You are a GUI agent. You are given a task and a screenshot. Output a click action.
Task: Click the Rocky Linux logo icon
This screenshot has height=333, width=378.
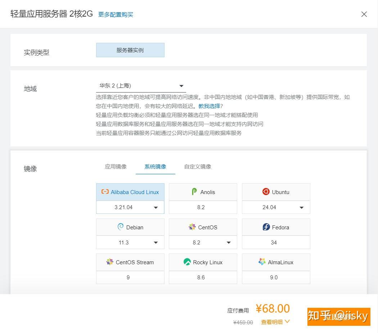(x=187, y=262)
